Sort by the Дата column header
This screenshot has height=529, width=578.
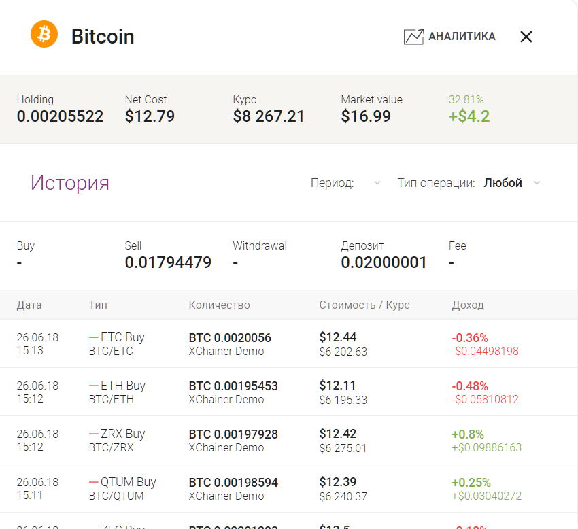click(29, 305)
